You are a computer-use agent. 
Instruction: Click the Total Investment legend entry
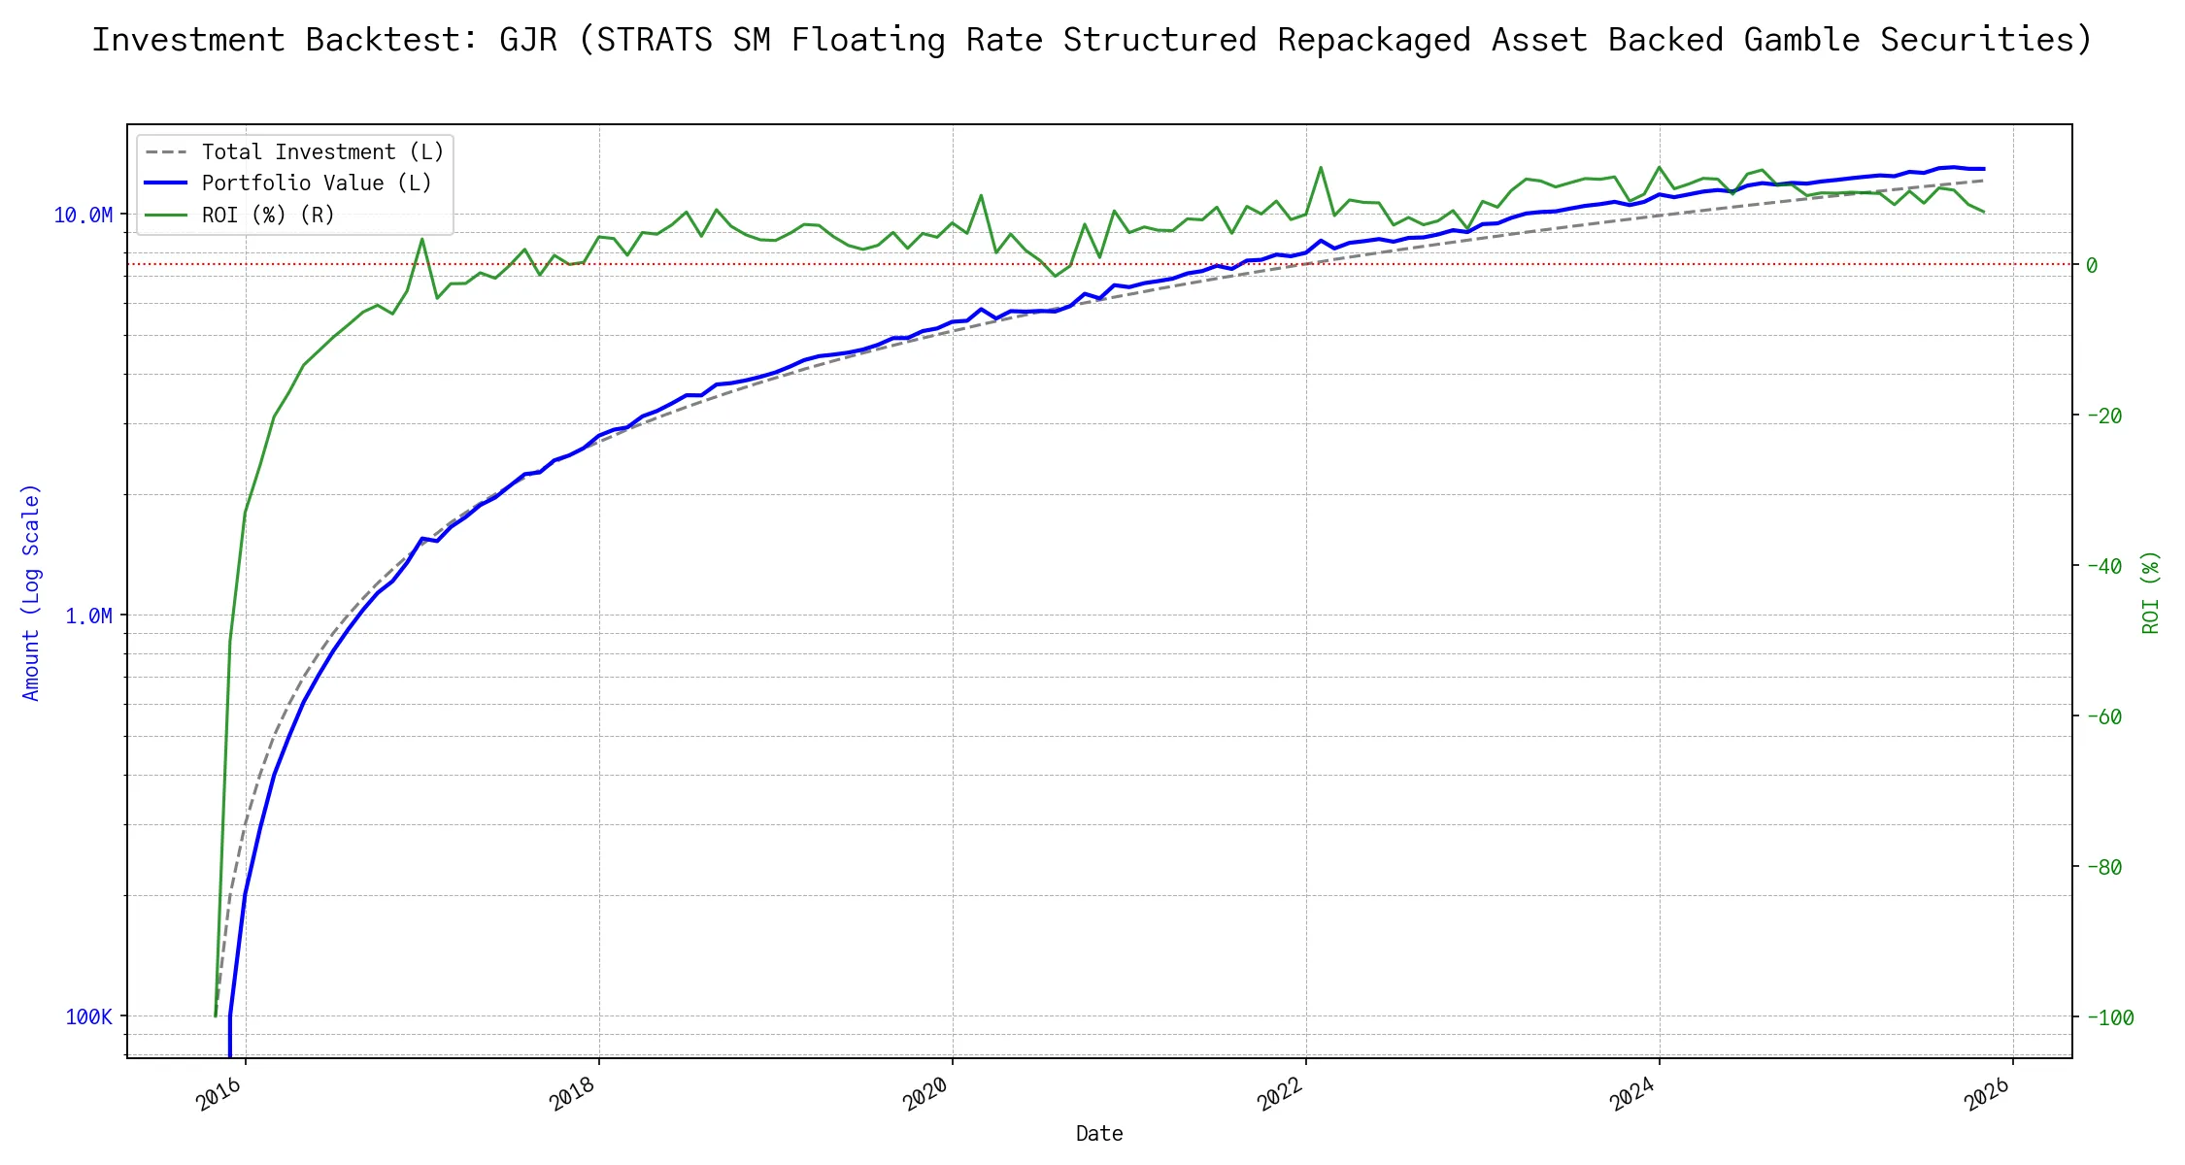(322, 152)
